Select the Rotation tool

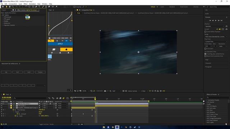point(26,7)
